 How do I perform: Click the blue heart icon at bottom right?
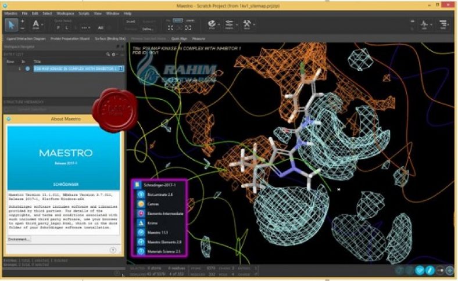click(420, 270)
